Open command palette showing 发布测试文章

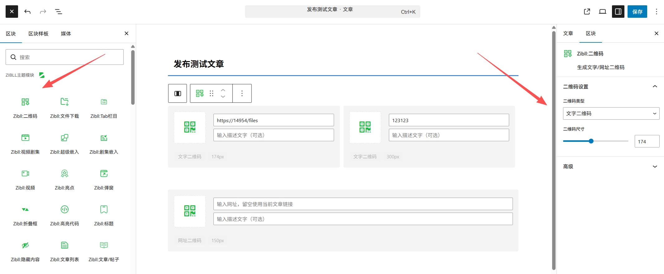tap(332, 12)
